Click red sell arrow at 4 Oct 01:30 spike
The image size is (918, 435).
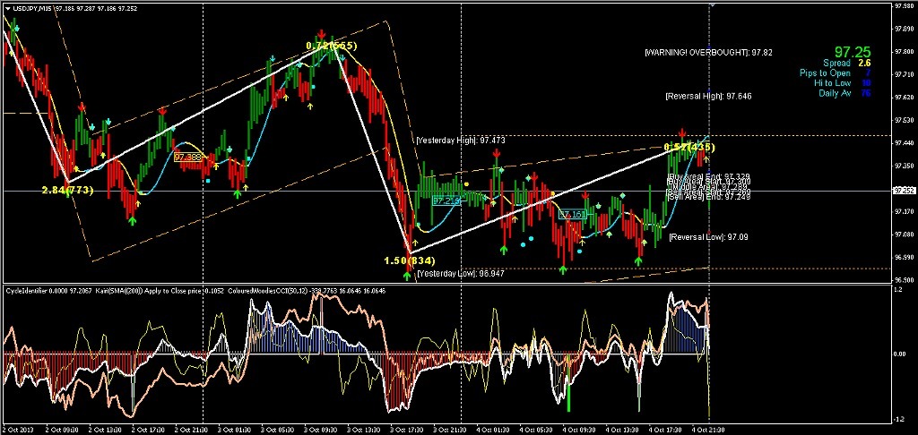tap(496, 153)
